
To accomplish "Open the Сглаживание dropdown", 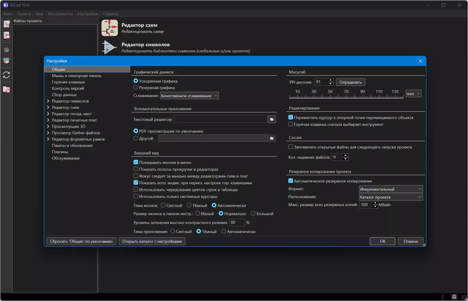I will (189, 96).
